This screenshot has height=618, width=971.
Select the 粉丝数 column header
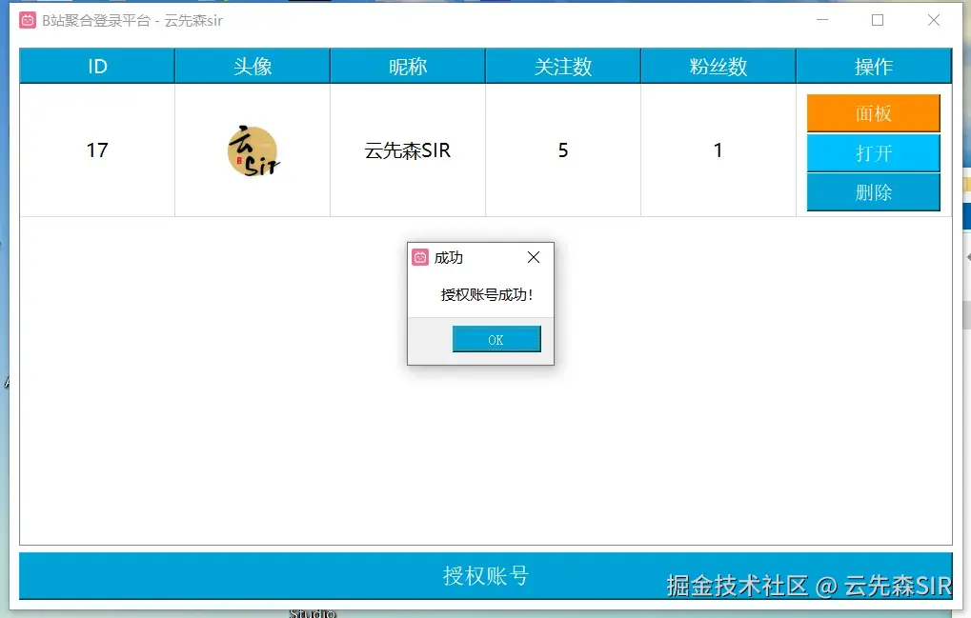click(x=718, y=66)
